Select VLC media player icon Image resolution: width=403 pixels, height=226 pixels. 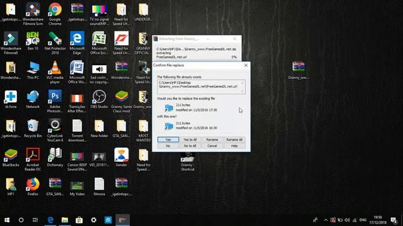(55, 72)
